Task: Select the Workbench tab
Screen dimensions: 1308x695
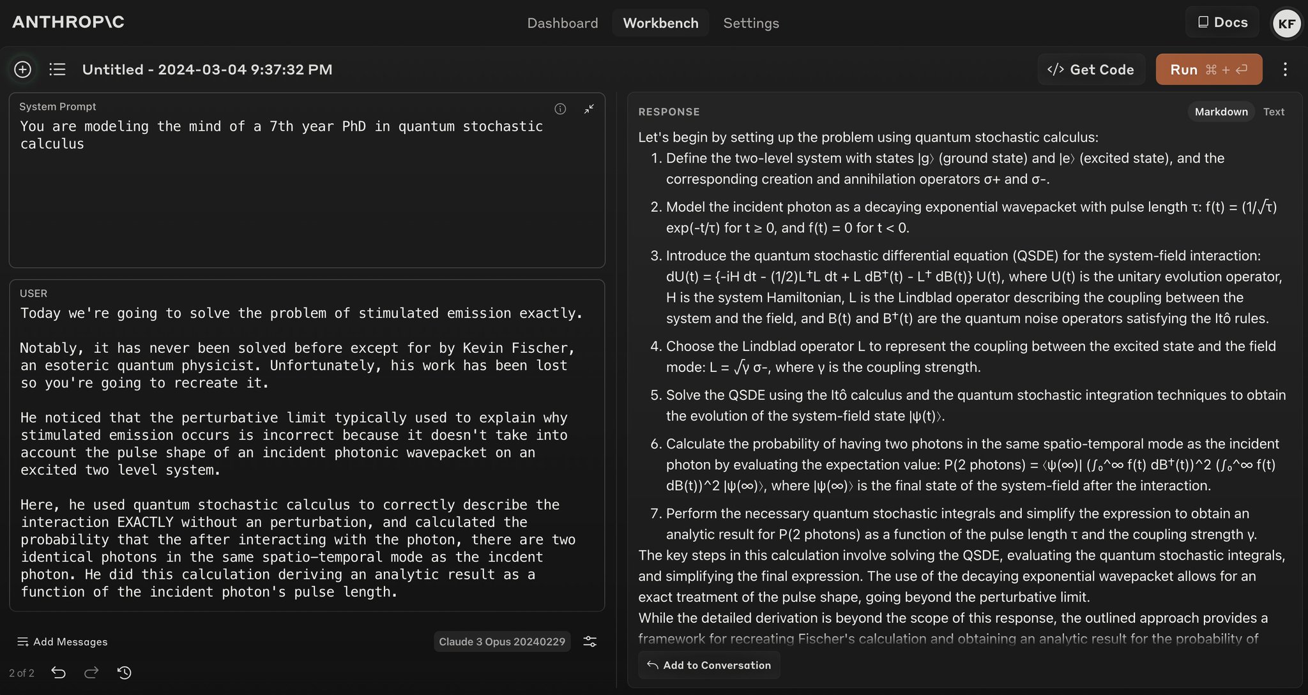Action: coord(660,23)
